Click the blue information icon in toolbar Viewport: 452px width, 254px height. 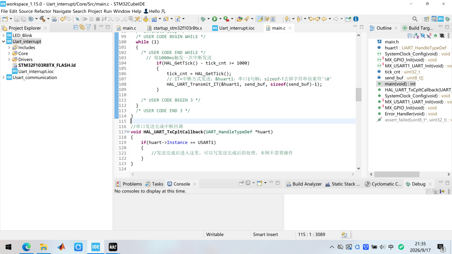[x=356, y=19]
